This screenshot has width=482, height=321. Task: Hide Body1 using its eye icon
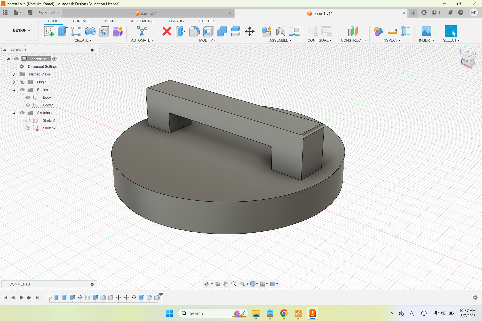28,97
